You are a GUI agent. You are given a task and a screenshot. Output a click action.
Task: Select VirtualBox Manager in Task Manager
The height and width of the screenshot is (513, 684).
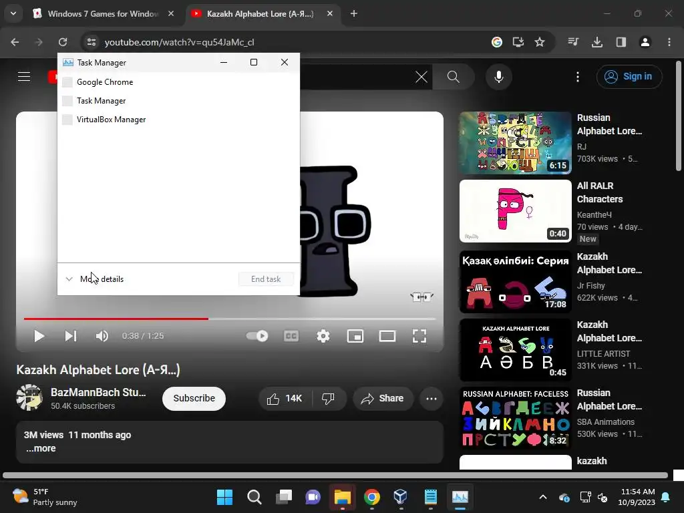click(x=178, y=120)
